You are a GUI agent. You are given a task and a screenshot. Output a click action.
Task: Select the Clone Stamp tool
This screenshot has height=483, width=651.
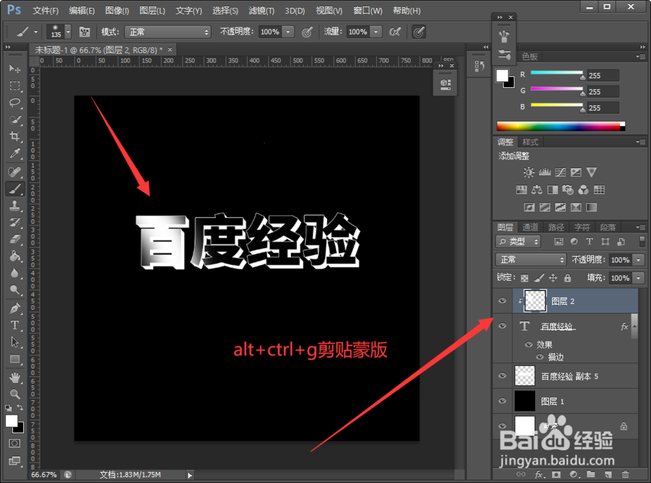pyautogui.click(x=15, y=206)
